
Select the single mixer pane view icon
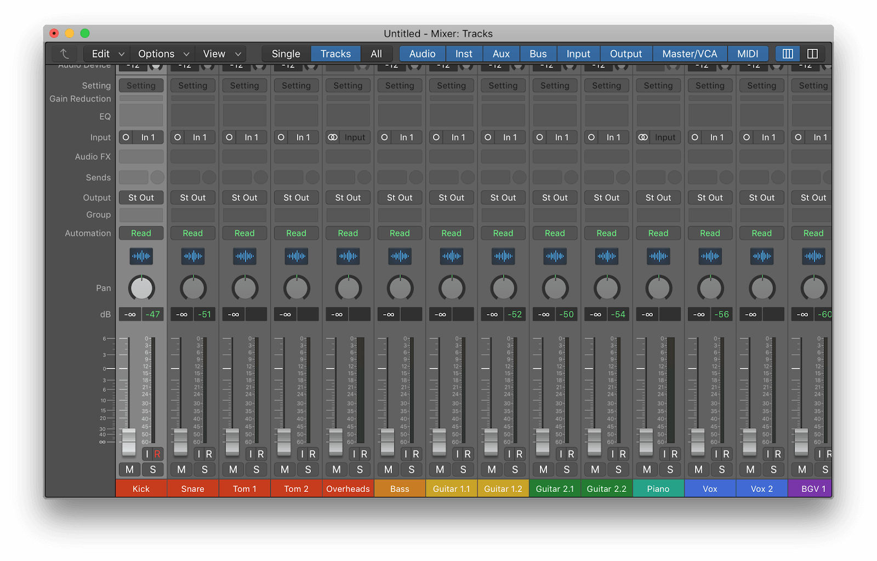pos(787,53)
